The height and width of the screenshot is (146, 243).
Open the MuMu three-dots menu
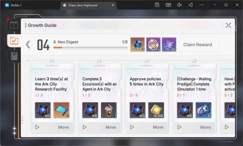202,5
